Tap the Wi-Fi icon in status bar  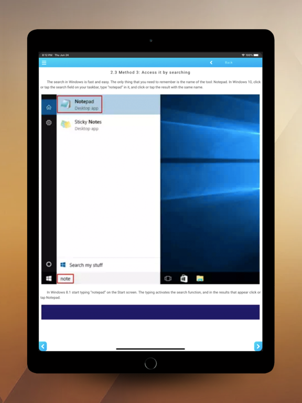click(243, 55)
